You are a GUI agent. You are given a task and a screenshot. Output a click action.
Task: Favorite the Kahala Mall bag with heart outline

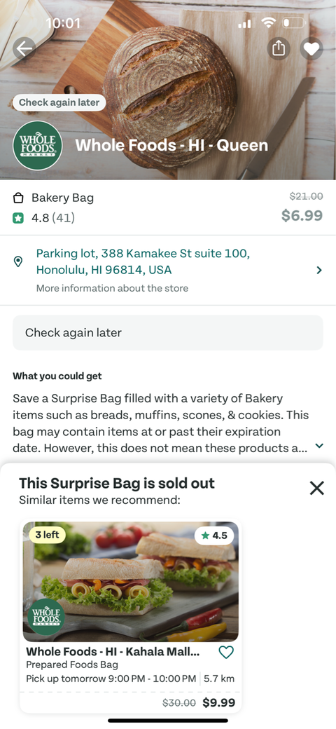226,653
